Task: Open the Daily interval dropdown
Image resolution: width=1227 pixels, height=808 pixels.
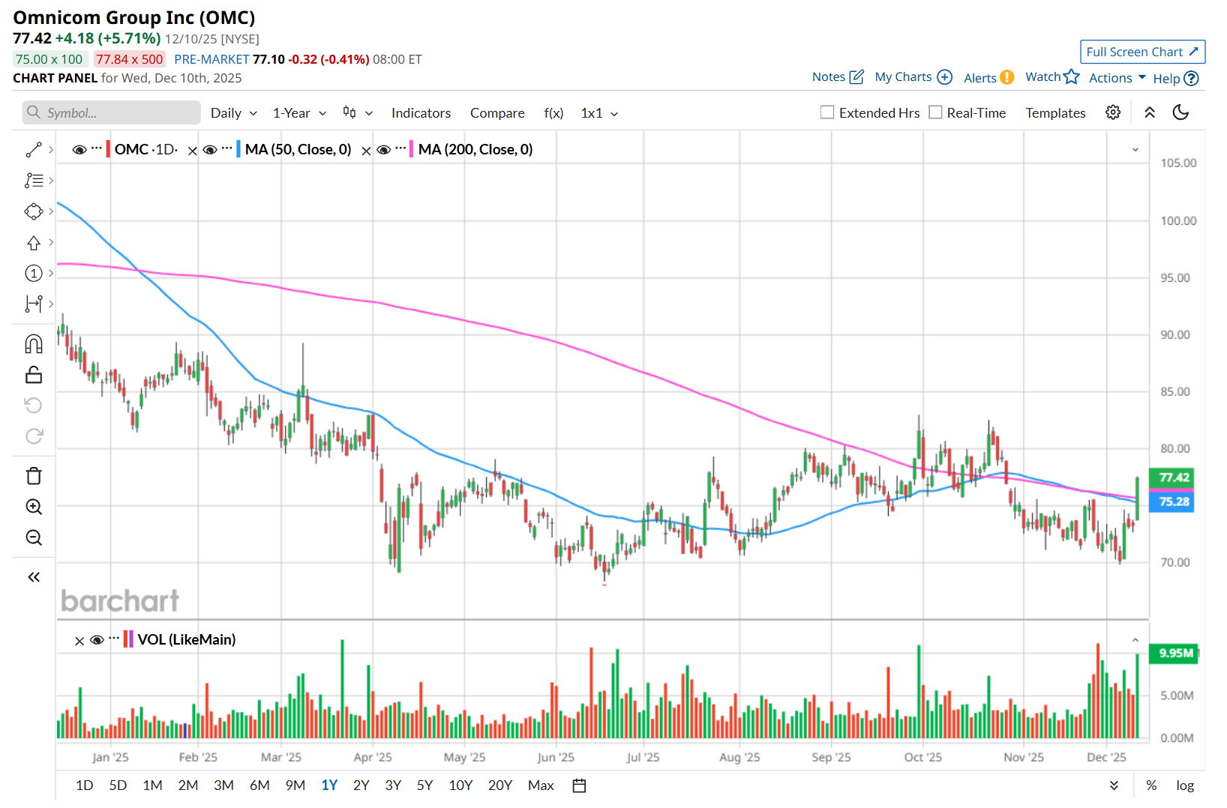Action: (x=233, y=113)
